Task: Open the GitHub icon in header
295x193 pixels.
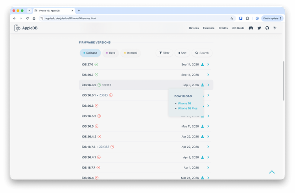Action: (x=267, y=28)
